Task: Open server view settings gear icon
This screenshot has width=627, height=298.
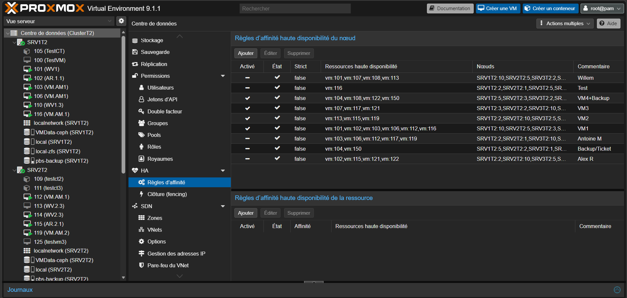Action: (x=121, y=21)
